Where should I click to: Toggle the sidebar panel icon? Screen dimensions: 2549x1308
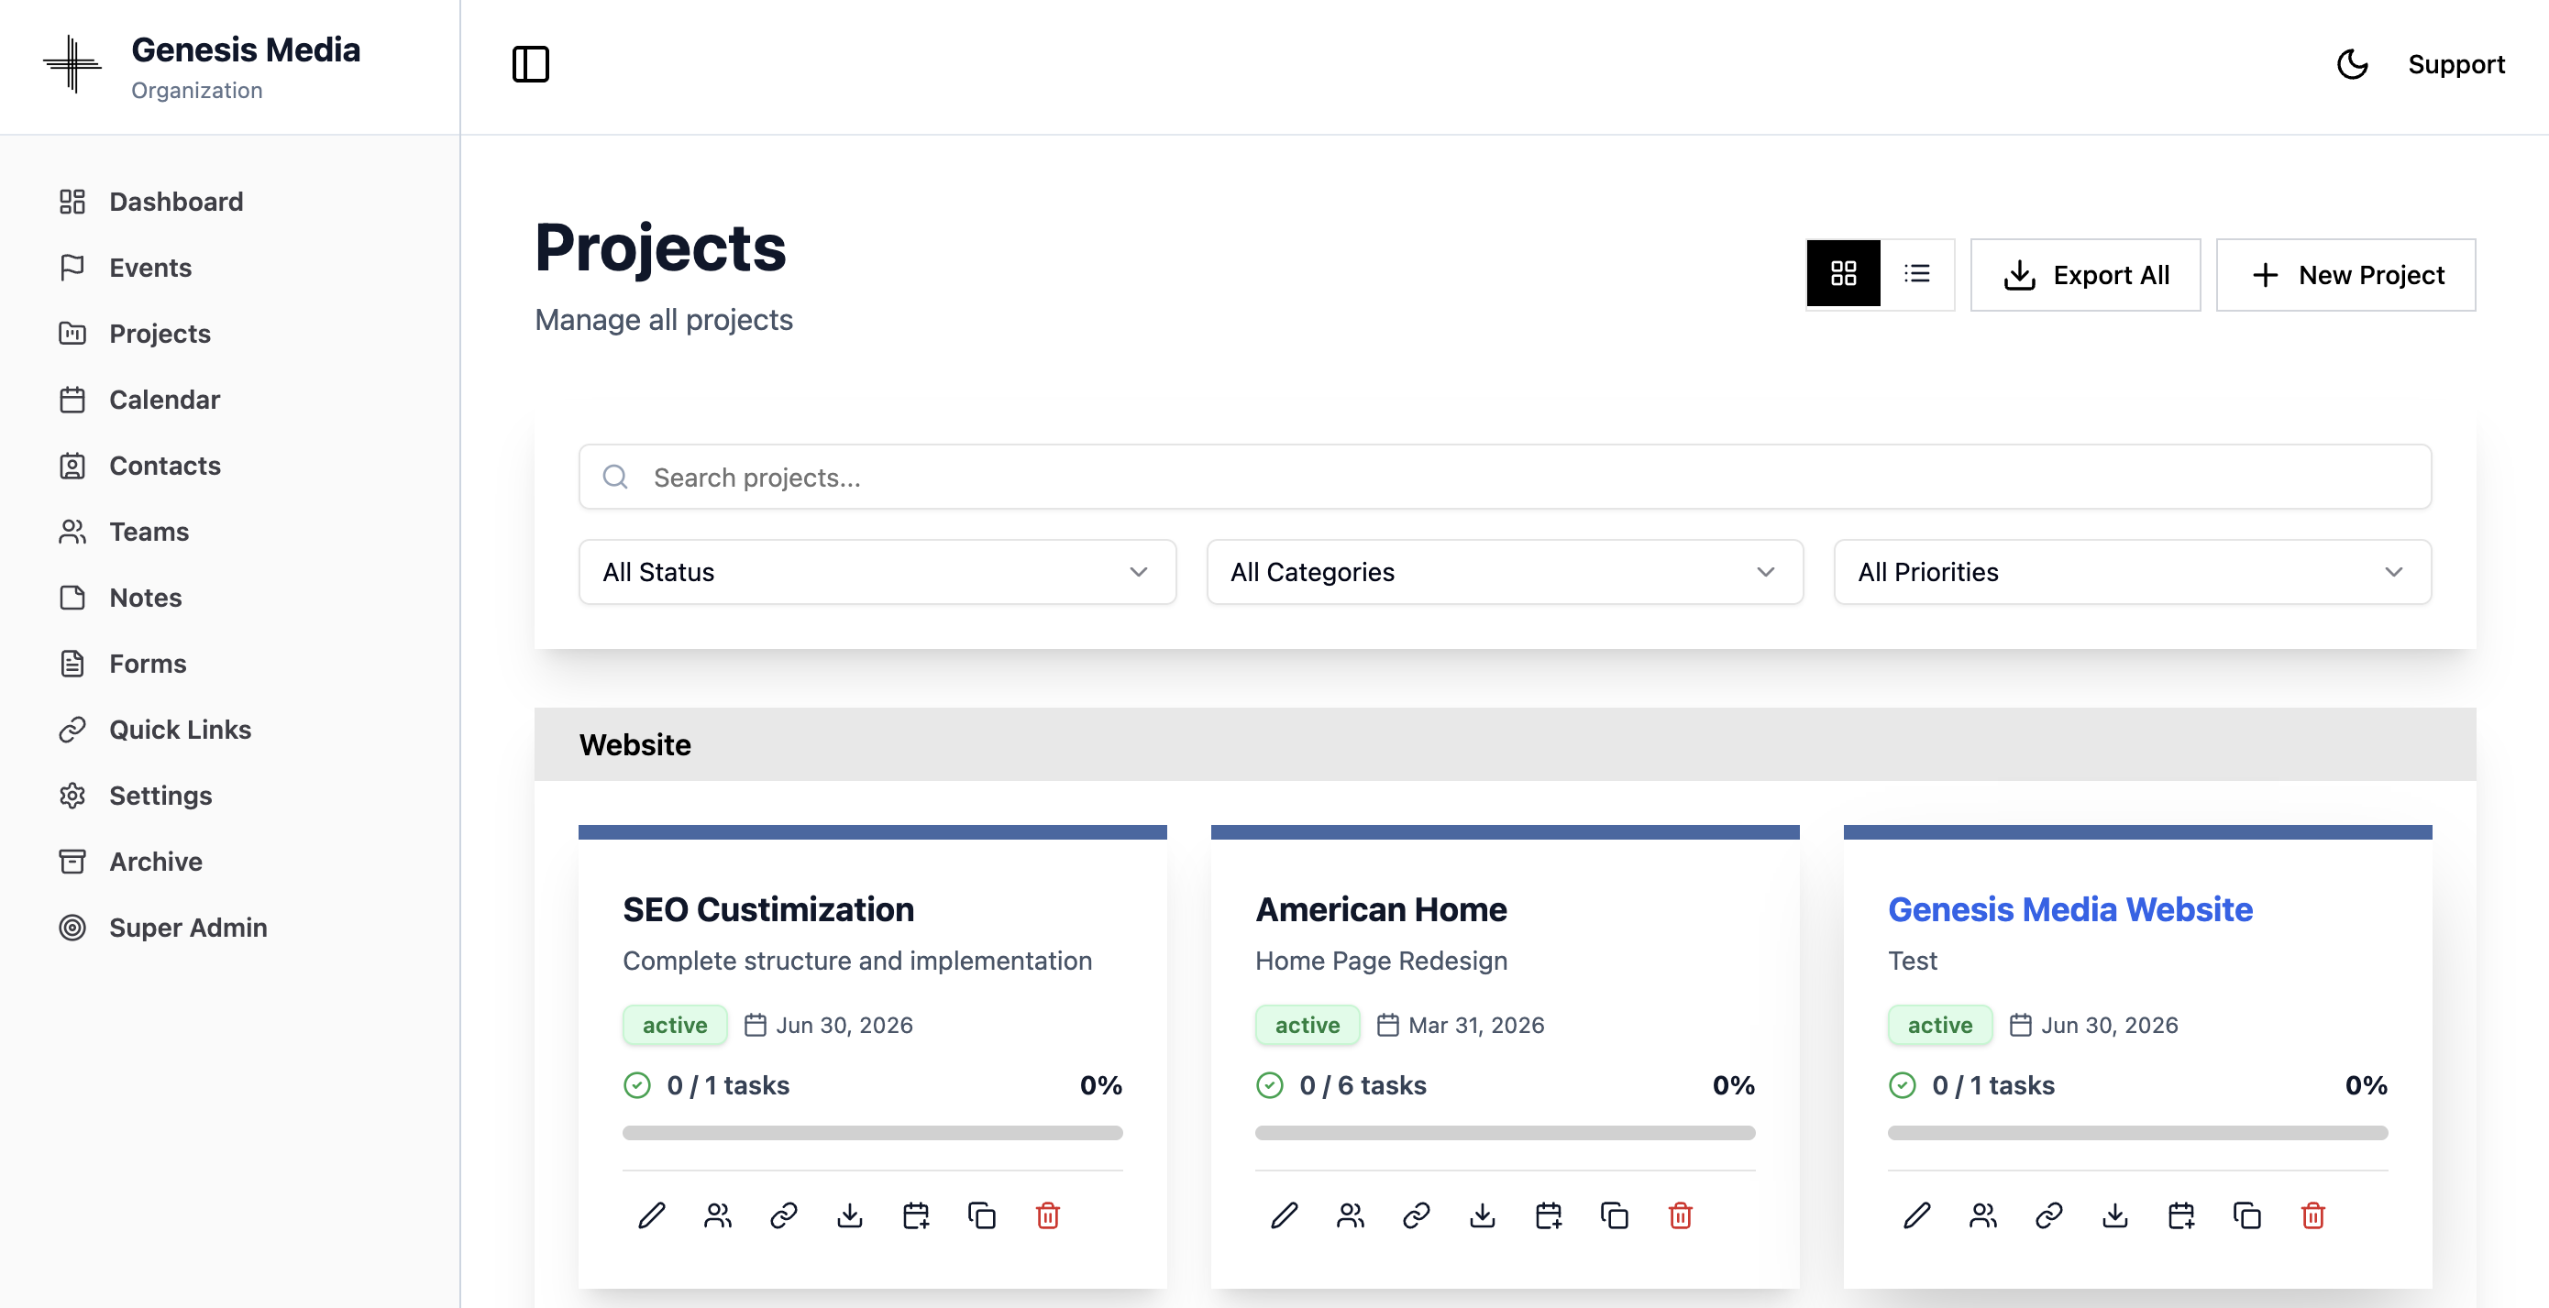(530, 64)
